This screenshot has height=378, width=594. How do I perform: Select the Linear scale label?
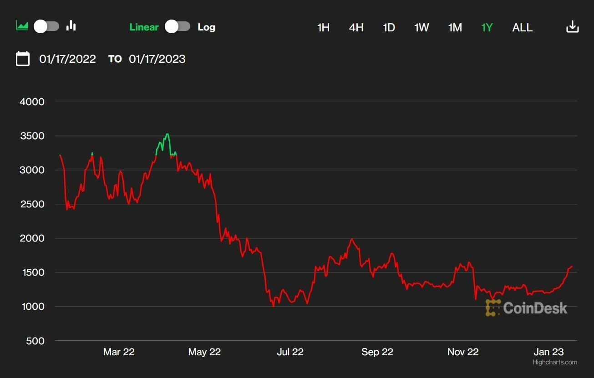click(x=144, y=27)
